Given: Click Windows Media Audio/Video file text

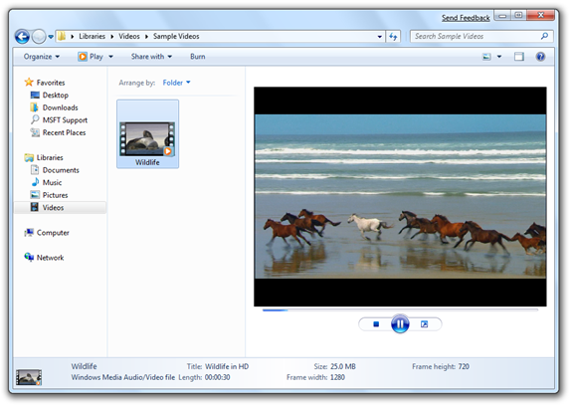Looking at the screenshot, I should (122, 377).
